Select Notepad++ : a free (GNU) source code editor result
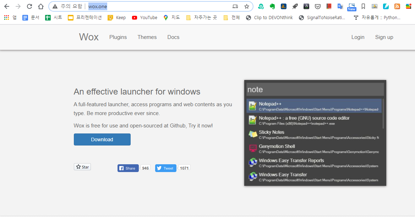The image size is (415, 217). pyautogui.click(x=314, y=120)
